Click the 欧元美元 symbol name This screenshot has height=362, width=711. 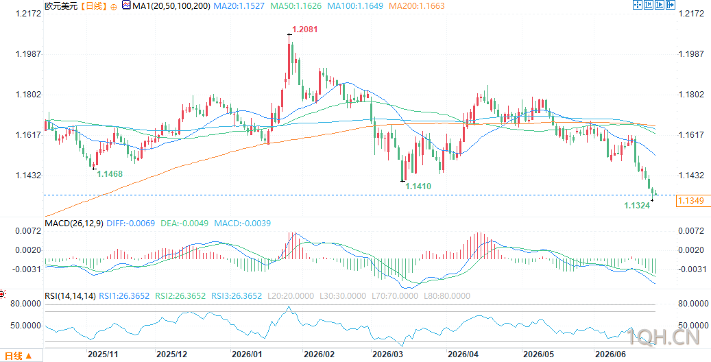click(61, 6)
